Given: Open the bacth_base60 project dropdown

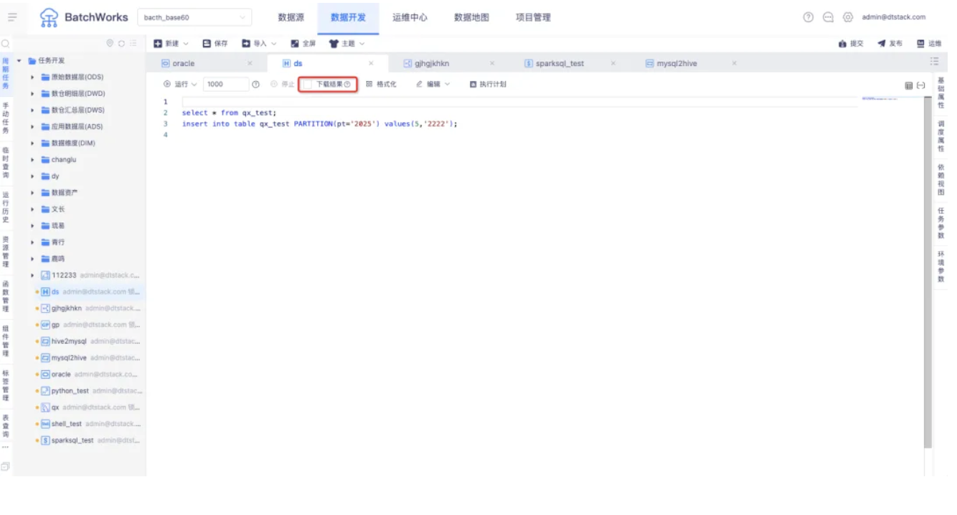Looking at the screenshot, I should point(194,17).
